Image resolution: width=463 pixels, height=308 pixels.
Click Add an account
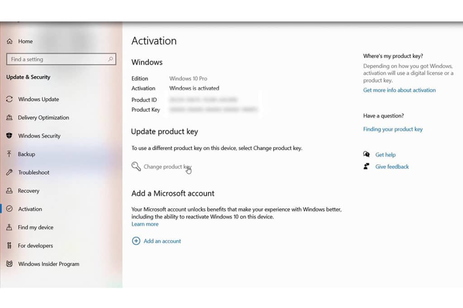pyautogui.click(x=162, y=241)
